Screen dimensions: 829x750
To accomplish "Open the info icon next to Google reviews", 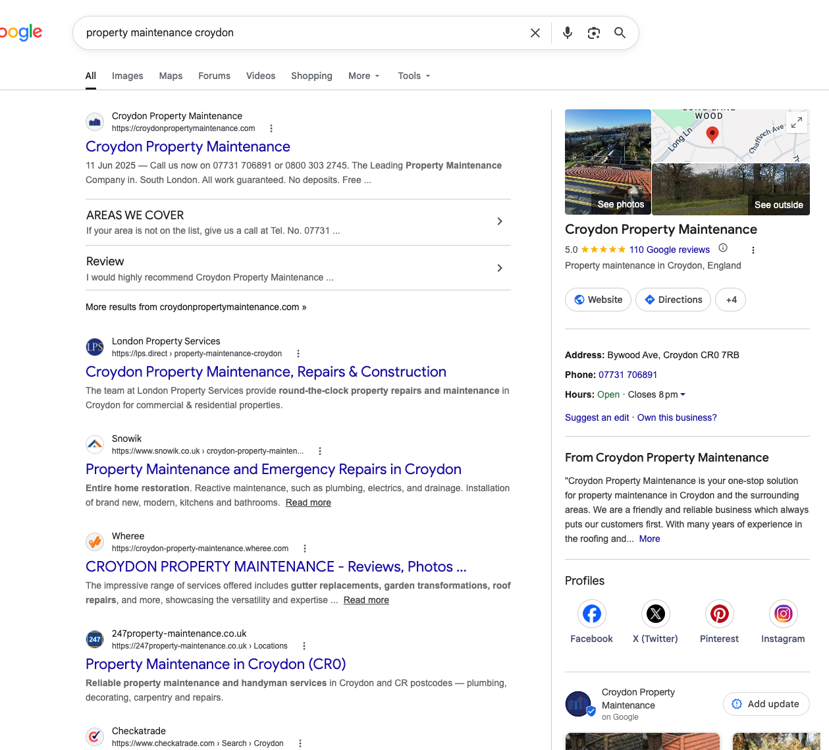I will (x=723, y=248).
